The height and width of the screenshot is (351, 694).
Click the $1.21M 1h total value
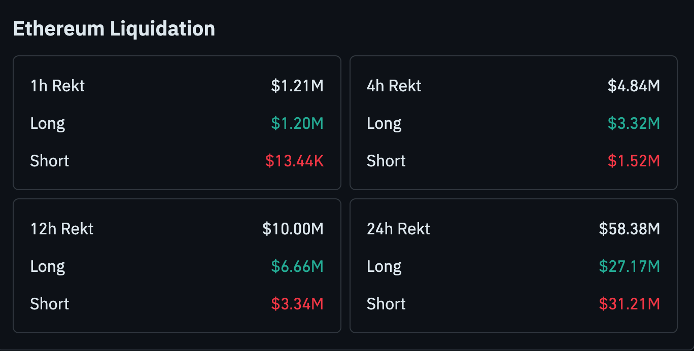(x=297, y=86)
